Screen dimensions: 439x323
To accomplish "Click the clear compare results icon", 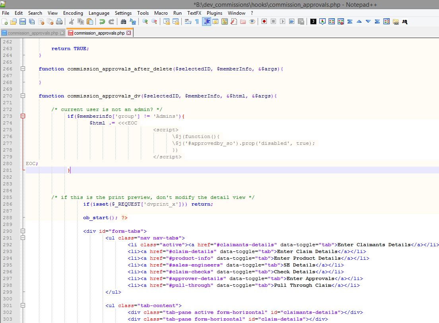I will 341,21.
